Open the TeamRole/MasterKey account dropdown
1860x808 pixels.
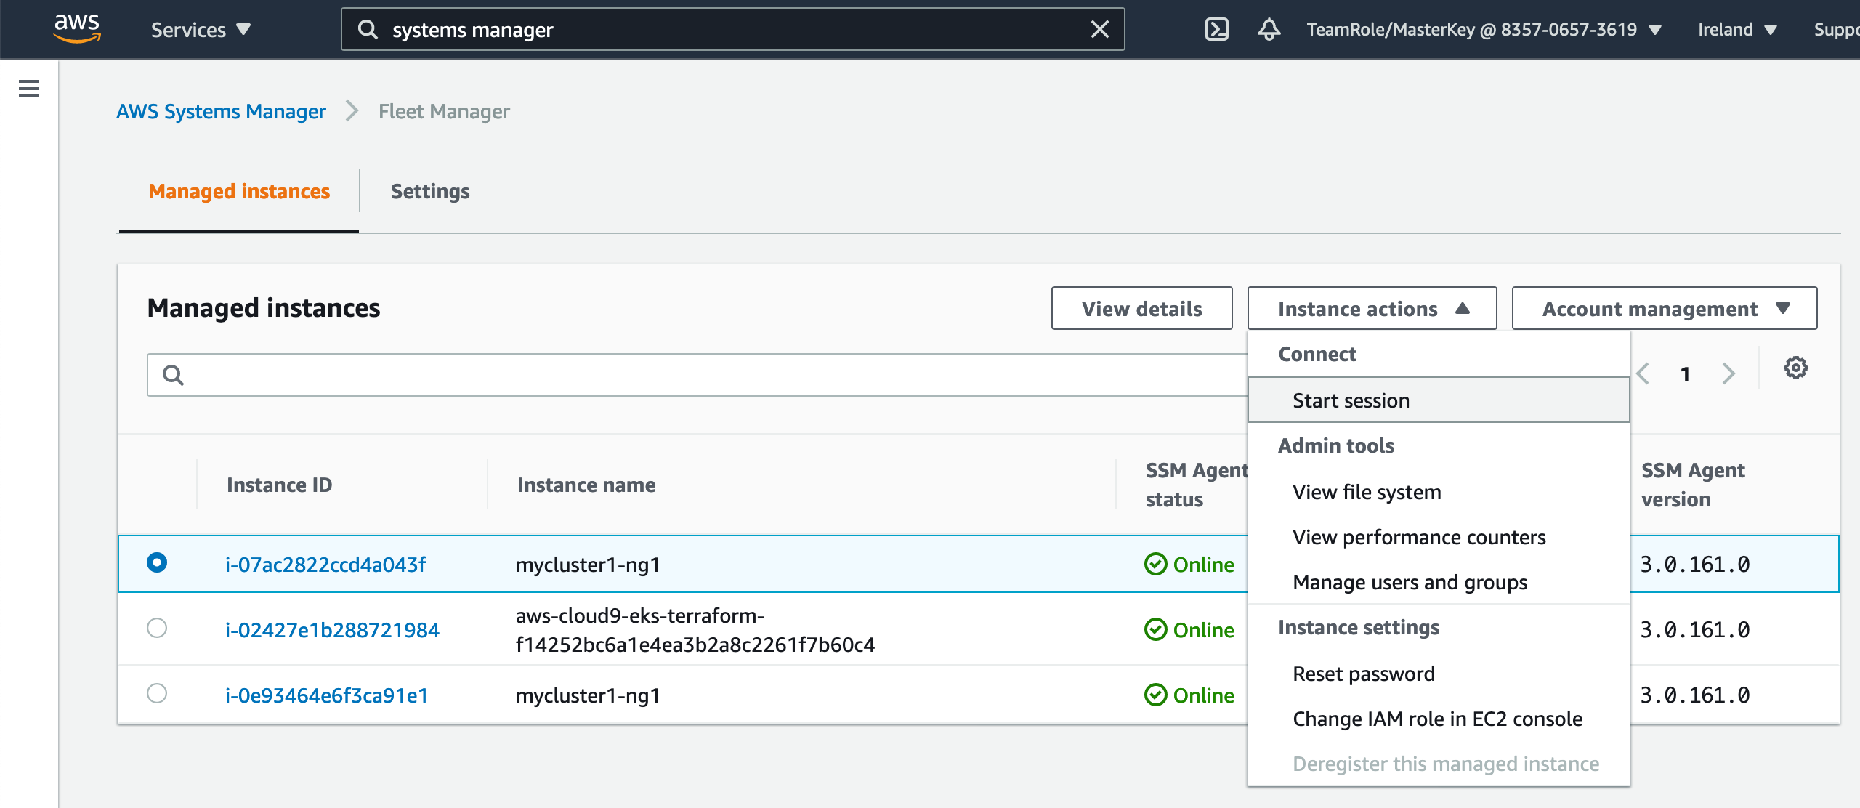click(x=1484, y=30)
